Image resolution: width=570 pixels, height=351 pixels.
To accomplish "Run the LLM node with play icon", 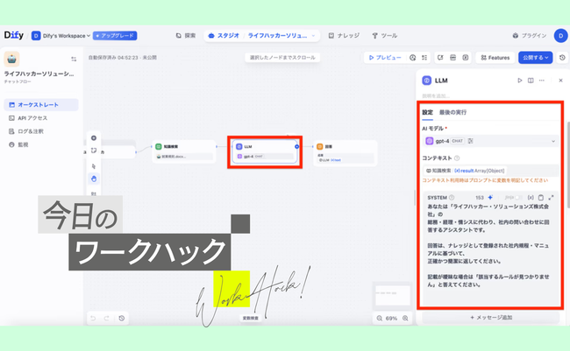I will [519, 80].
